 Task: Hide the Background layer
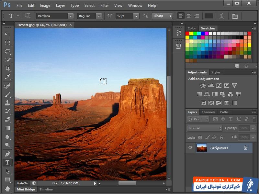point(190,148)
